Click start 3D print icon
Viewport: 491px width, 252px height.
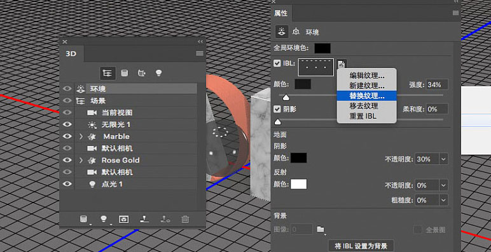(144, 220)
